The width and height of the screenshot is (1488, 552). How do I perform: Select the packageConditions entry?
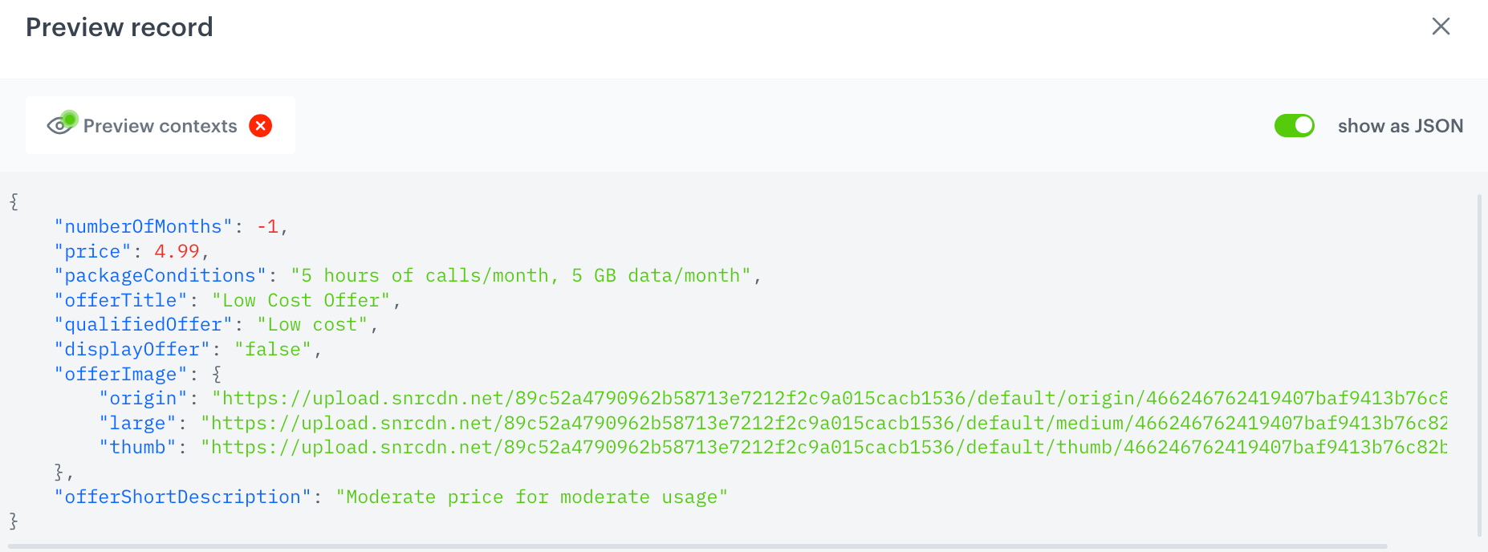pos(157,275)
